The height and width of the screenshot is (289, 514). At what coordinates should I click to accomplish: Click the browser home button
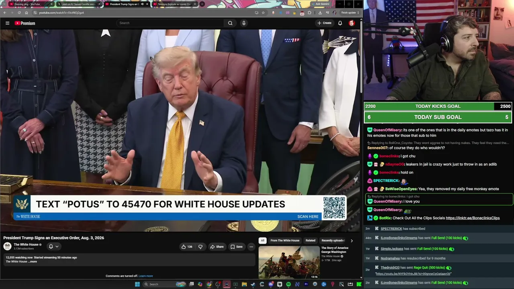pos(27,12)
